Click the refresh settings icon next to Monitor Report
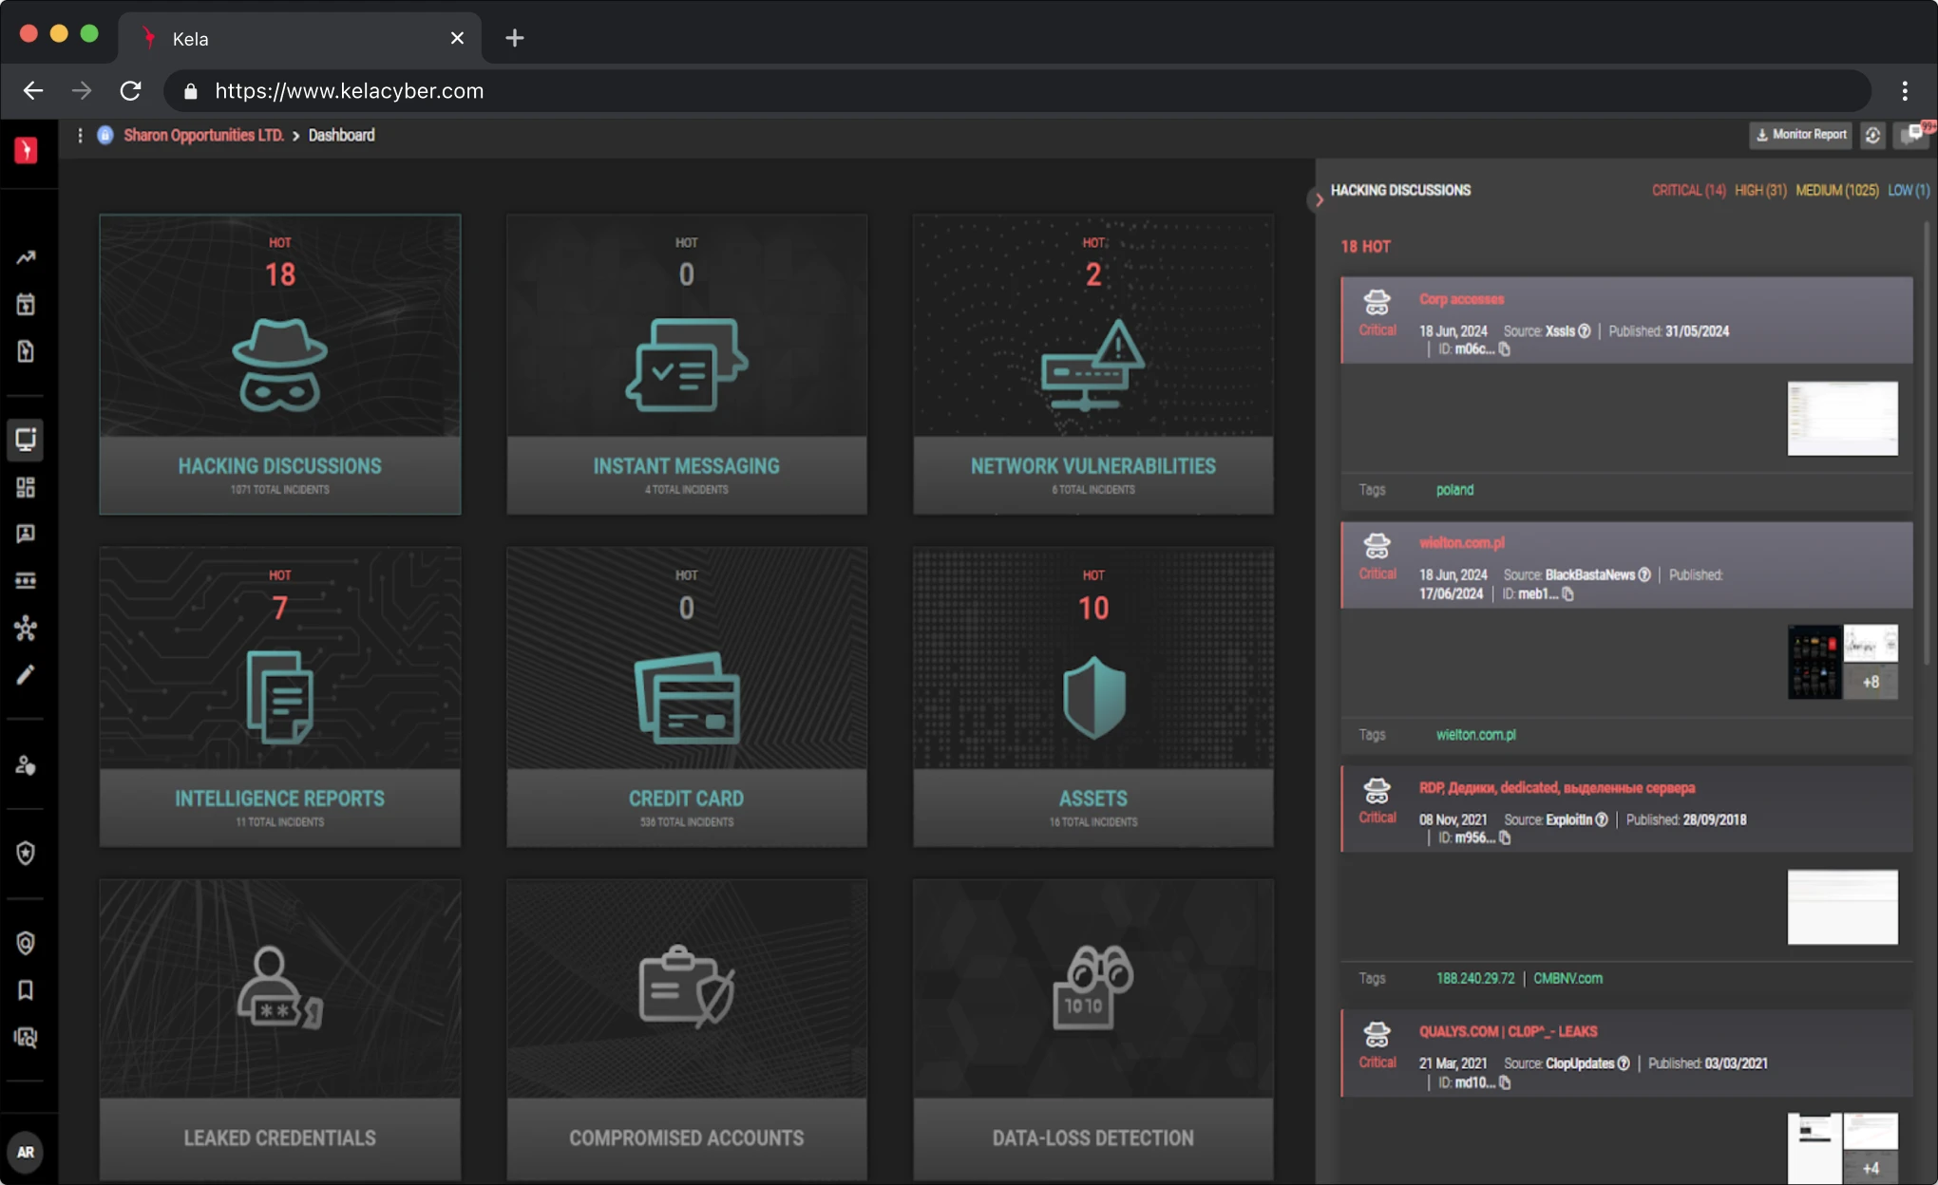The height and width of the screenshot is (1185, 1938). click(1871, 135)
